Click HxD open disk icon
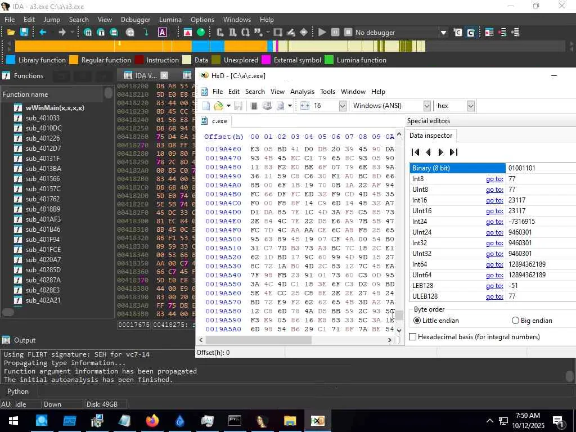576x432 pixels. coord(267,106)
